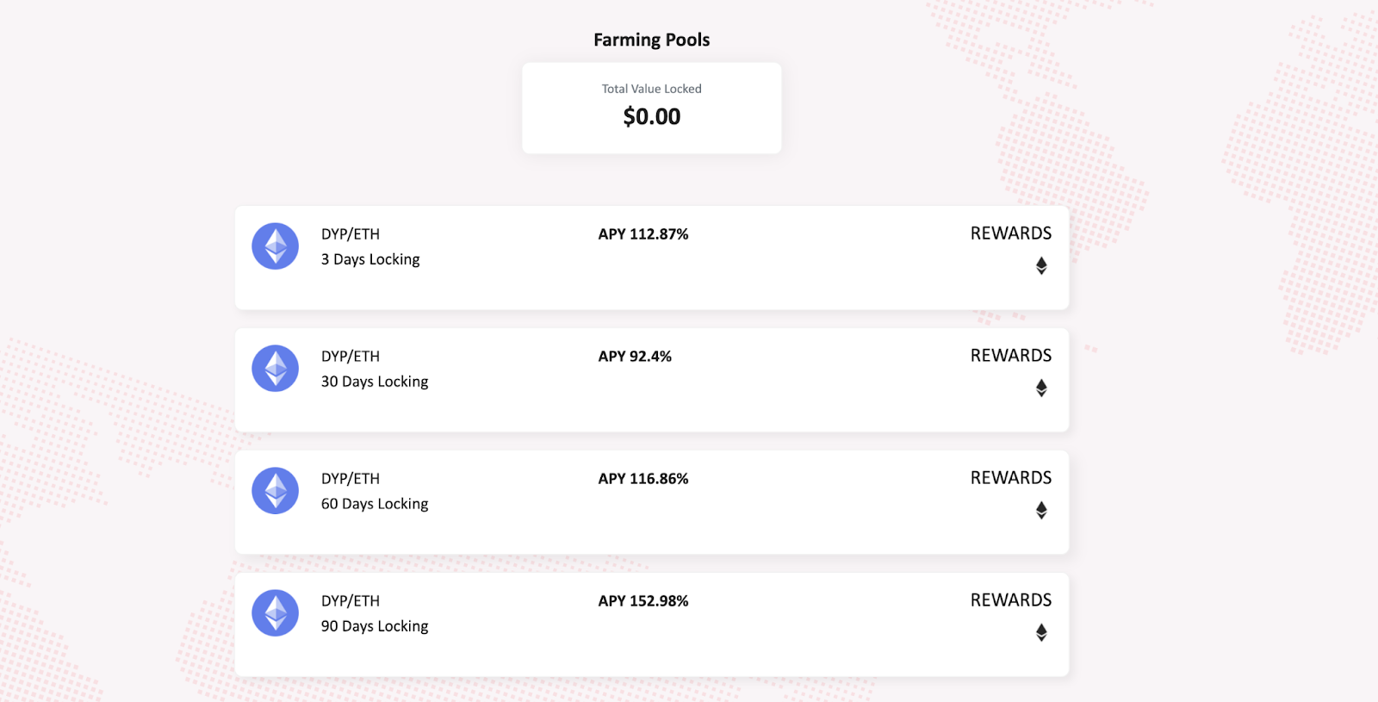
Task: Click APY 116.86% text
Action: tap(643, 479)
